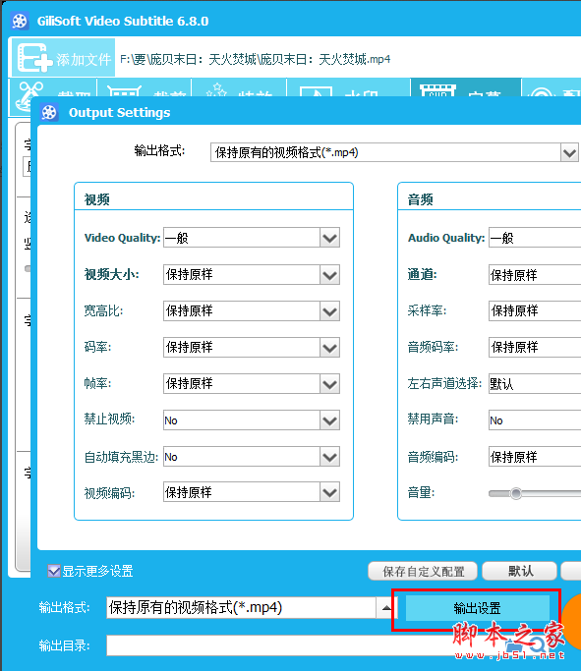This screenshot has height=671, width=581.
Task: Open the 音频编码 combo box
Action: point(535,457)
